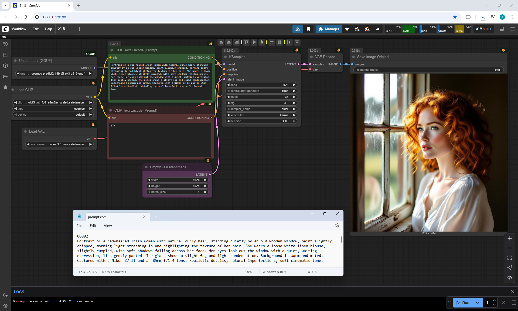
Task: Open Notepad's View menu
Action: pyautogui.click(x=108, y=226)
